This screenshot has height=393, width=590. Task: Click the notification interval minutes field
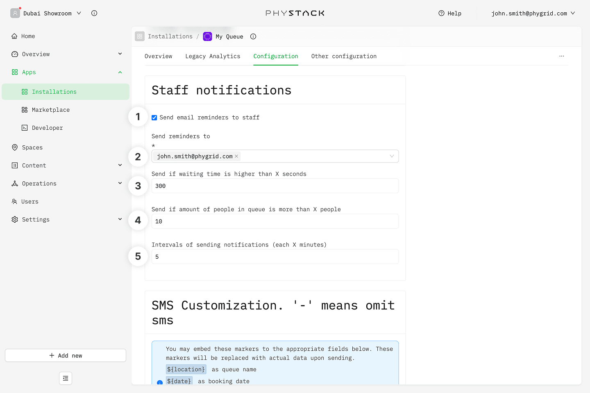tap(275, 257)
